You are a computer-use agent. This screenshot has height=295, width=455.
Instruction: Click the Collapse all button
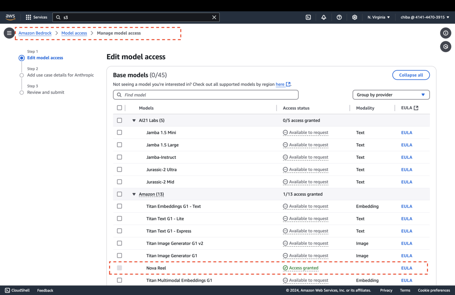tap(411, 75)
